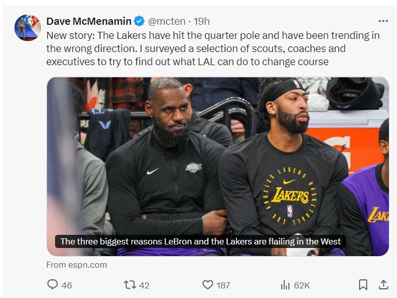
Task: Click the 46 replies count
Action: click(67, 285)
